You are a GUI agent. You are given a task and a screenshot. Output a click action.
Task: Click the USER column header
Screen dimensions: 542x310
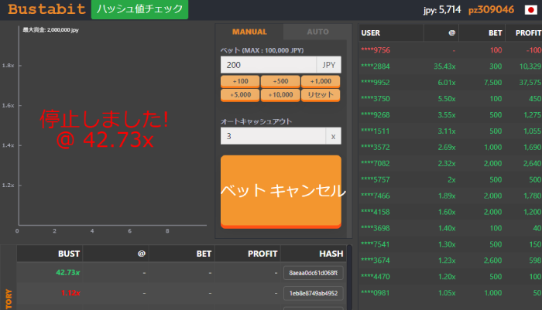371,33
